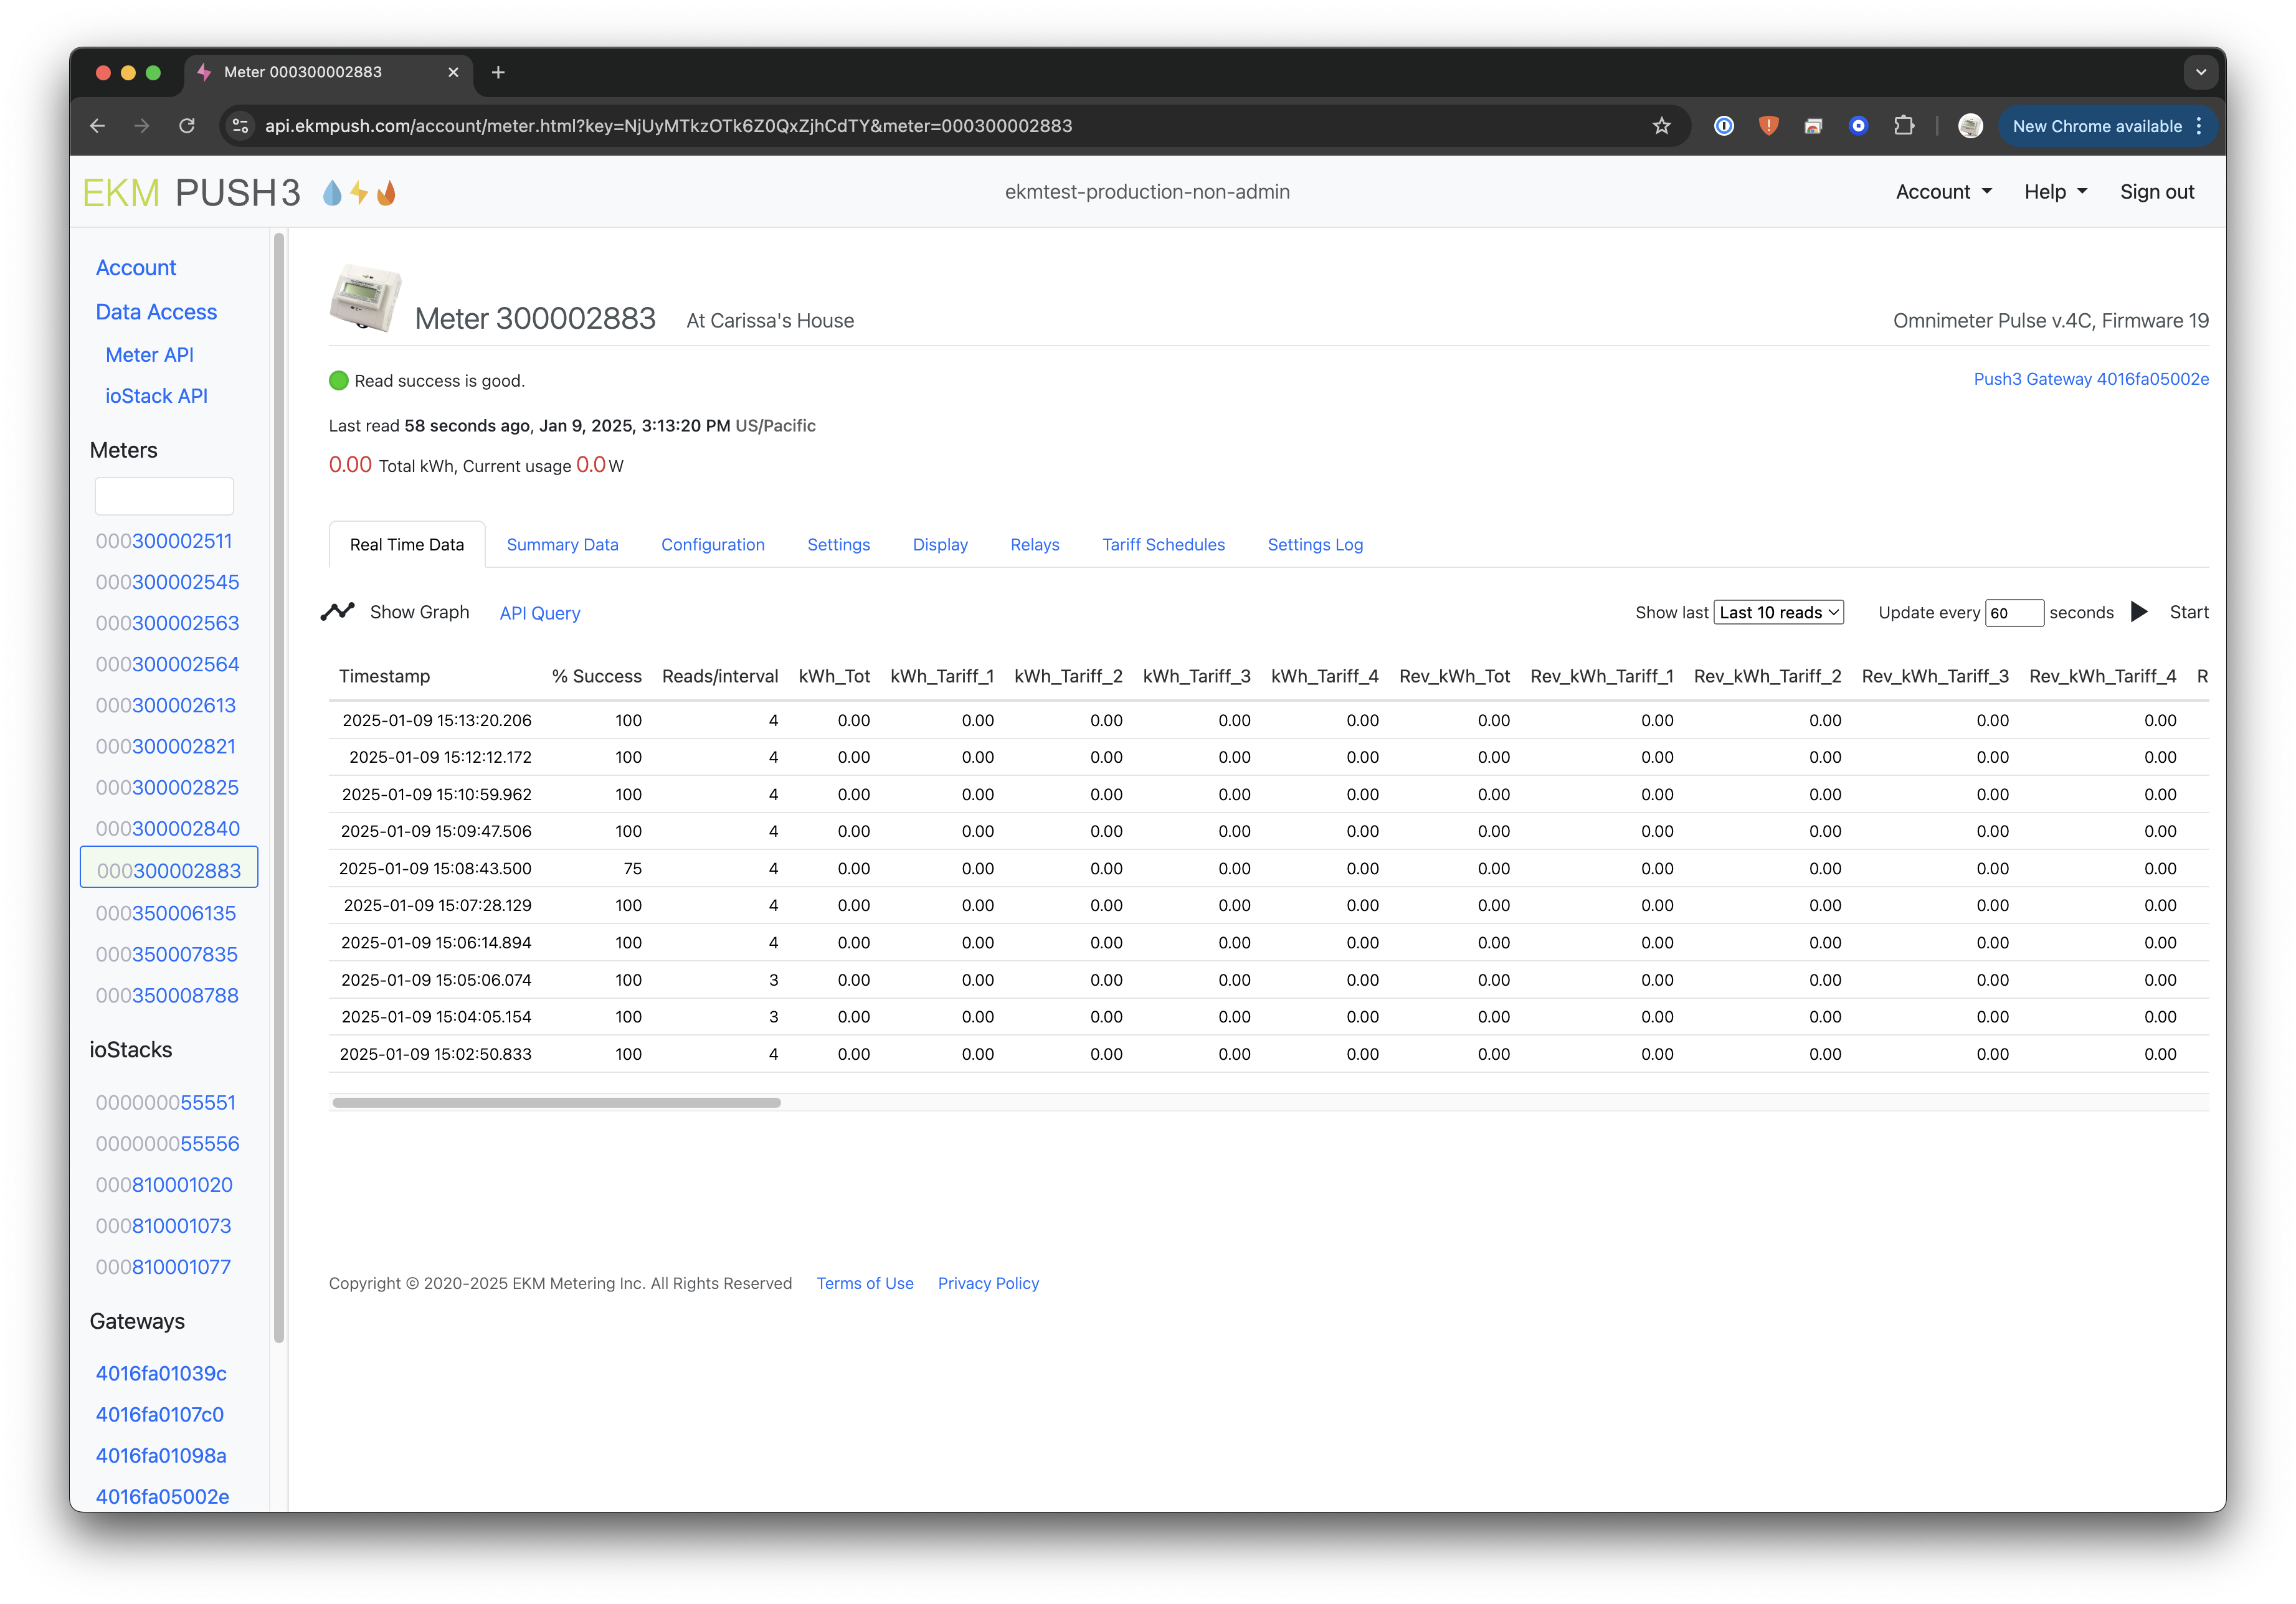Viewport: 2296px width, 1604px height.
Task: Select meter 000350006135 in the sidebar
Action: pos(166,913)
